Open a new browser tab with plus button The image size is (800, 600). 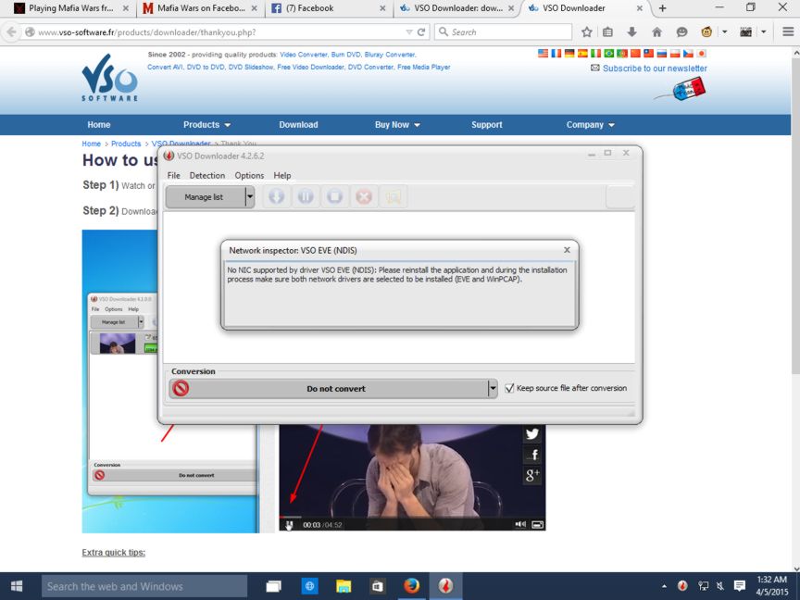click(662, 8)
